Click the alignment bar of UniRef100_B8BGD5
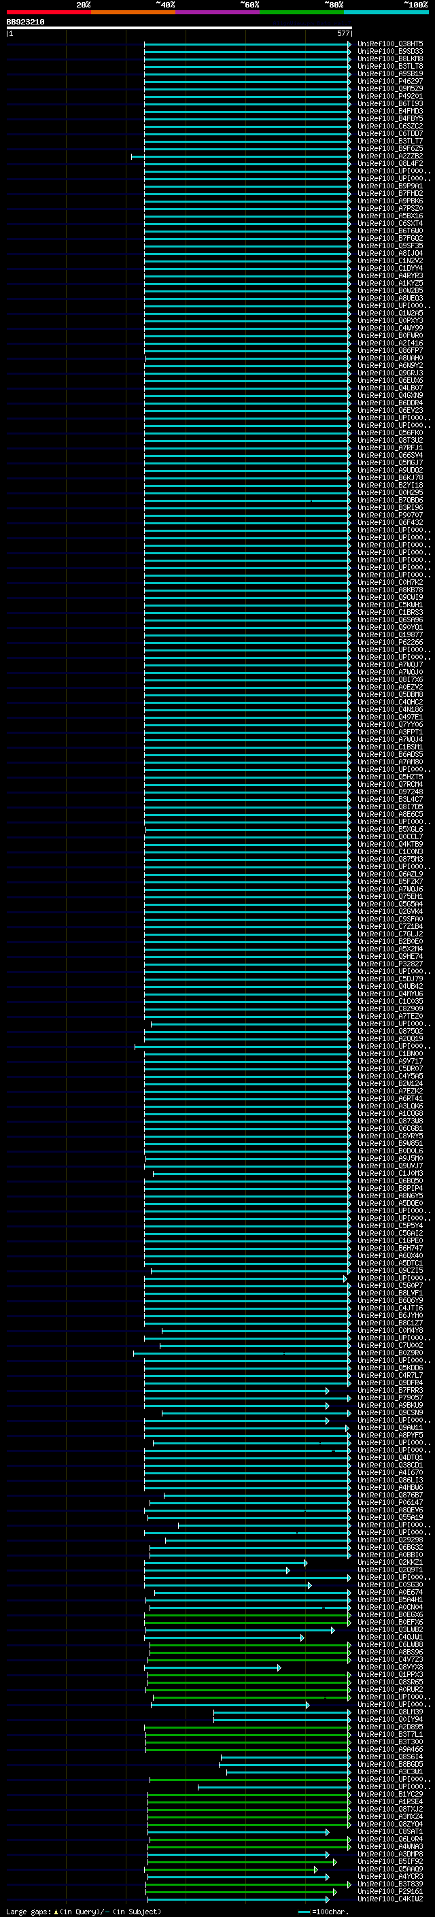The height and width of the screenshot is (1917, 435). pos(285,1765)
